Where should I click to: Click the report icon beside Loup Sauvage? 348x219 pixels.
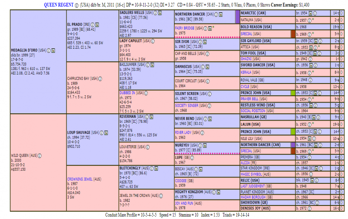click(x=106, y=133)
